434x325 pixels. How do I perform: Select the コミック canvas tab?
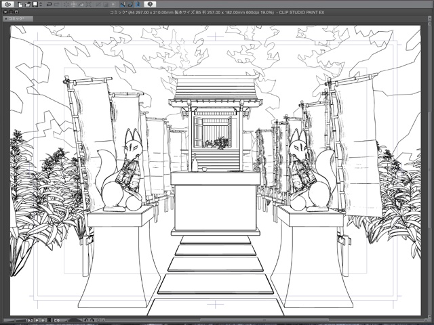pos(18,19)
